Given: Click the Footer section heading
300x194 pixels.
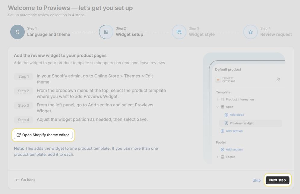Looking at the screenshot, I should tap(221, 142).
